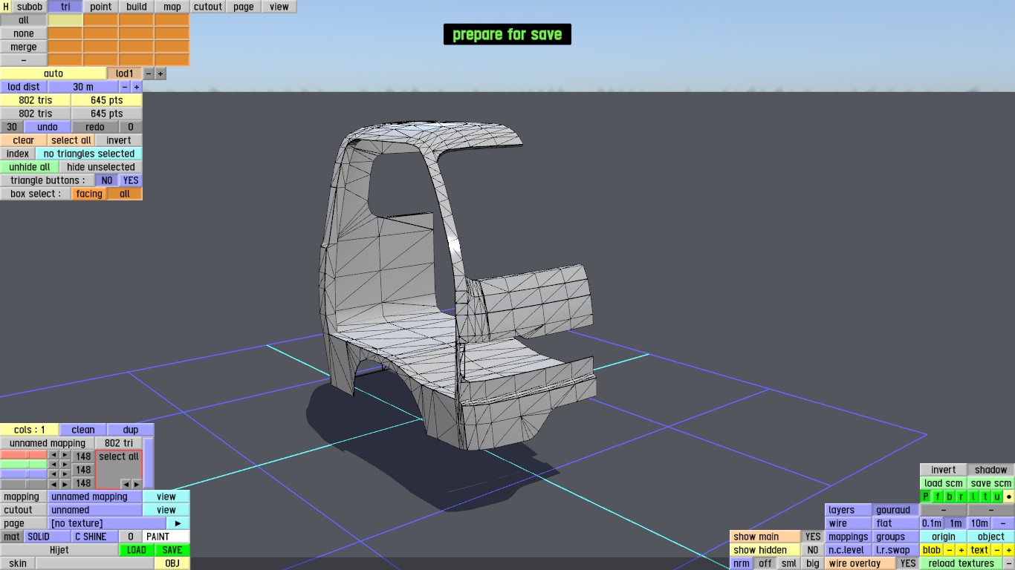
Task: Set triangle buttons to NO
Action: [x=107, y=180]
